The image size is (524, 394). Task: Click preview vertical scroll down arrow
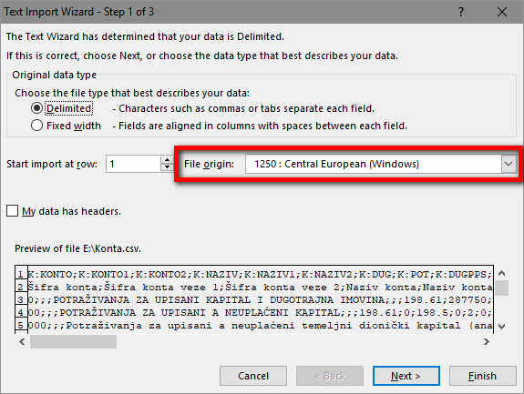[501, 327]
